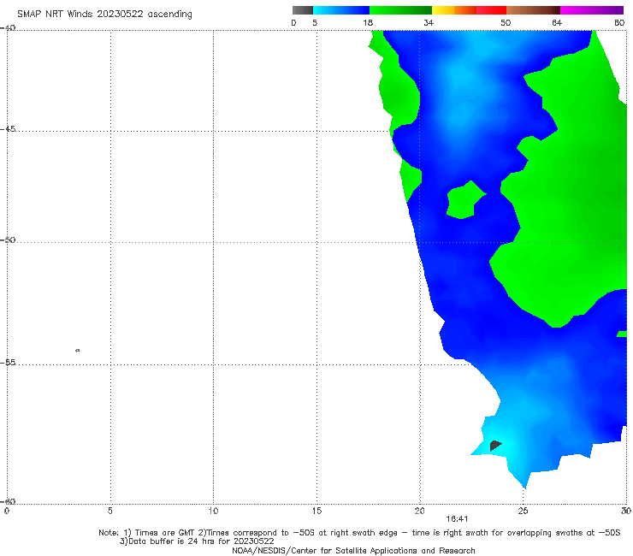Click the red segment of the color bar
Viewport: 633px width, 556px height.
pyautogui.click(x=491, y=10)
